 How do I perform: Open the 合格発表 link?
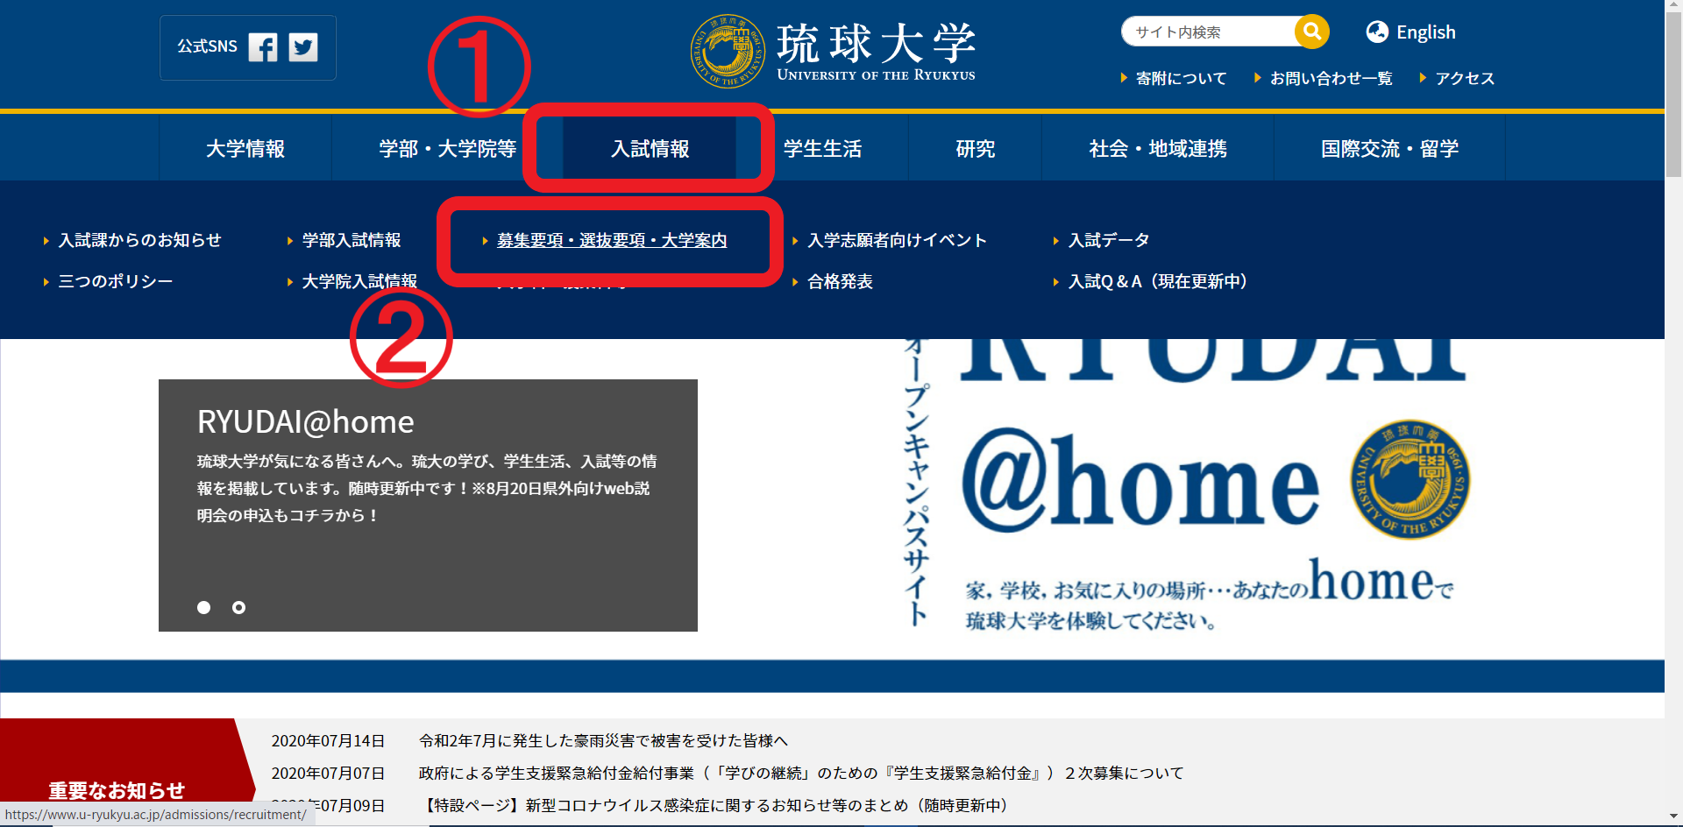[x=840, y=281]
